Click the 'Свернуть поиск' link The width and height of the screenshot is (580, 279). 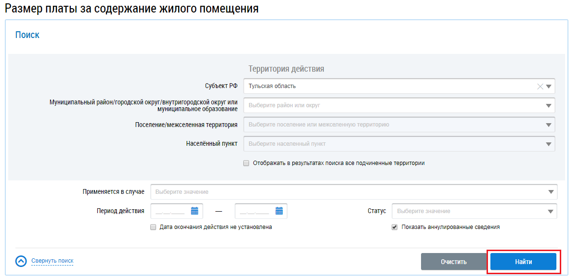52,261
